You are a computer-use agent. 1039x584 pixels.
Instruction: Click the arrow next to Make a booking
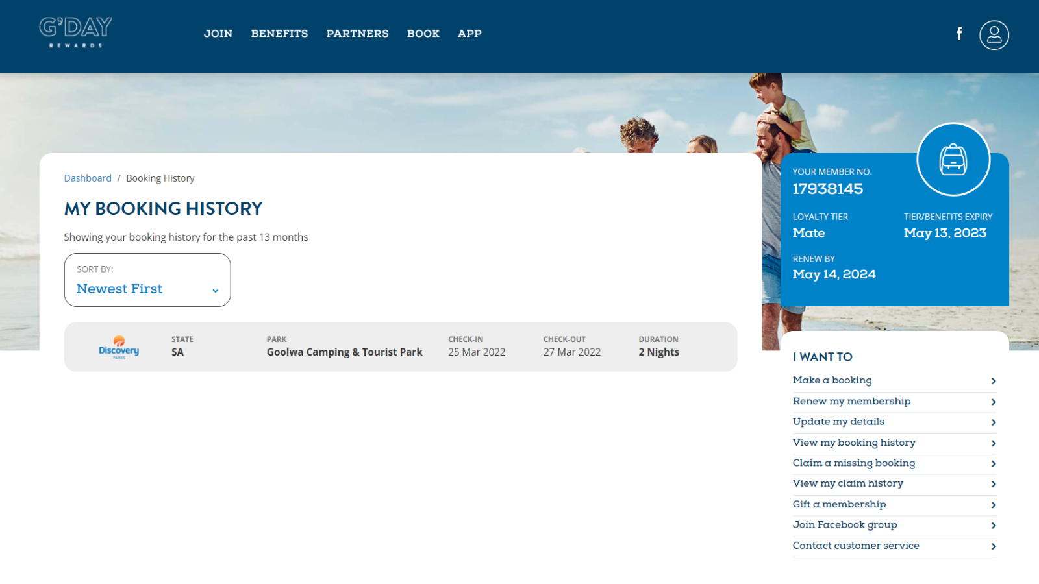994,381
